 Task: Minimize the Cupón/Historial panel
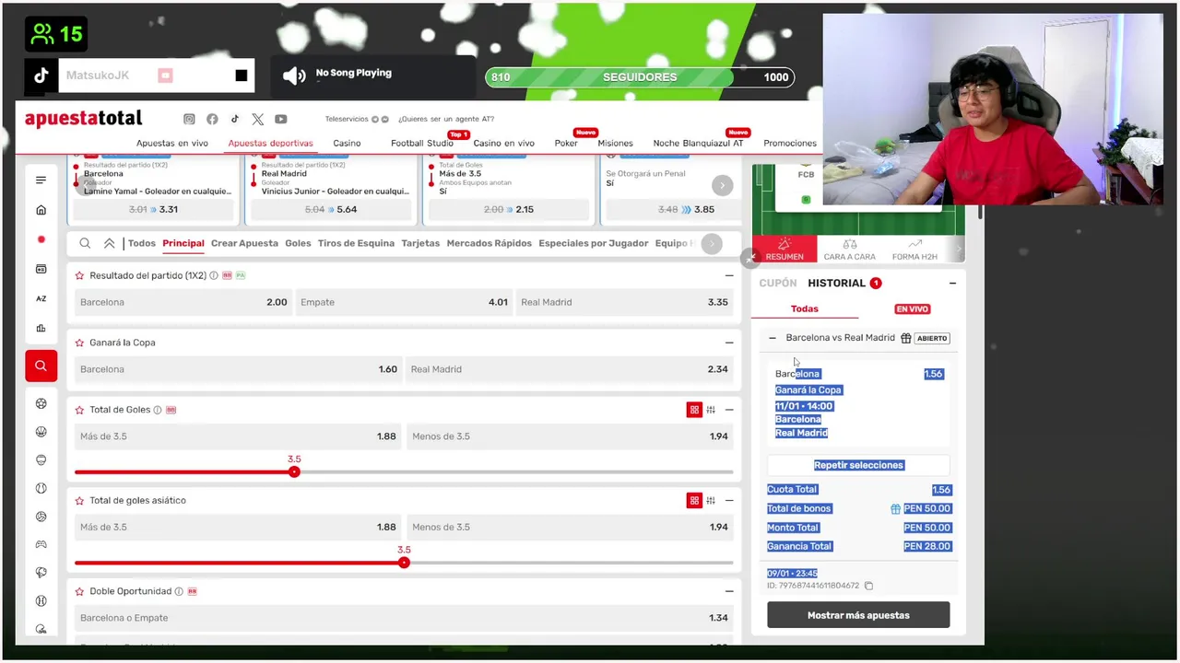tap(952, 284)
